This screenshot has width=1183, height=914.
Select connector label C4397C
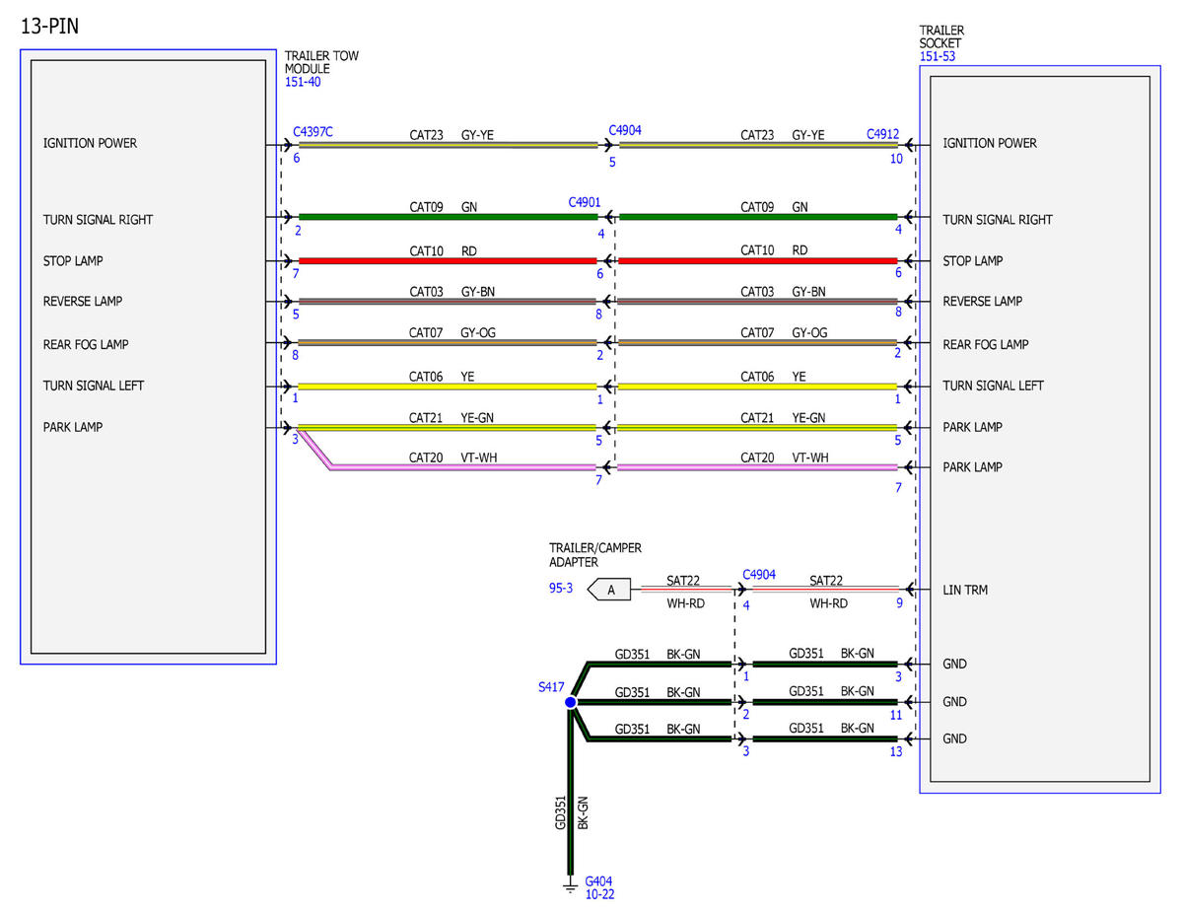click(313, 131)
